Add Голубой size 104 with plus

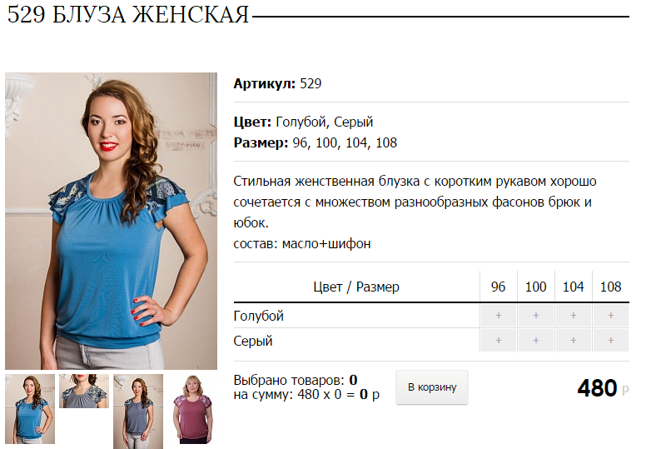click(x=574, y=316)
